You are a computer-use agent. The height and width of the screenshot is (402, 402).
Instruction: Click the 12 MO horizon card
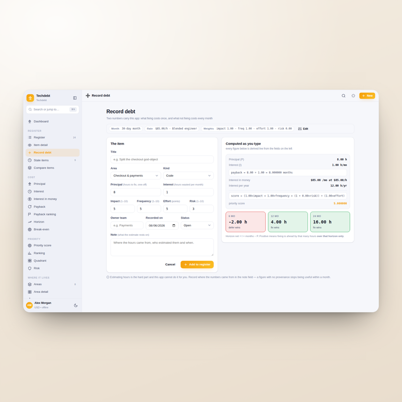coord(288,222)
